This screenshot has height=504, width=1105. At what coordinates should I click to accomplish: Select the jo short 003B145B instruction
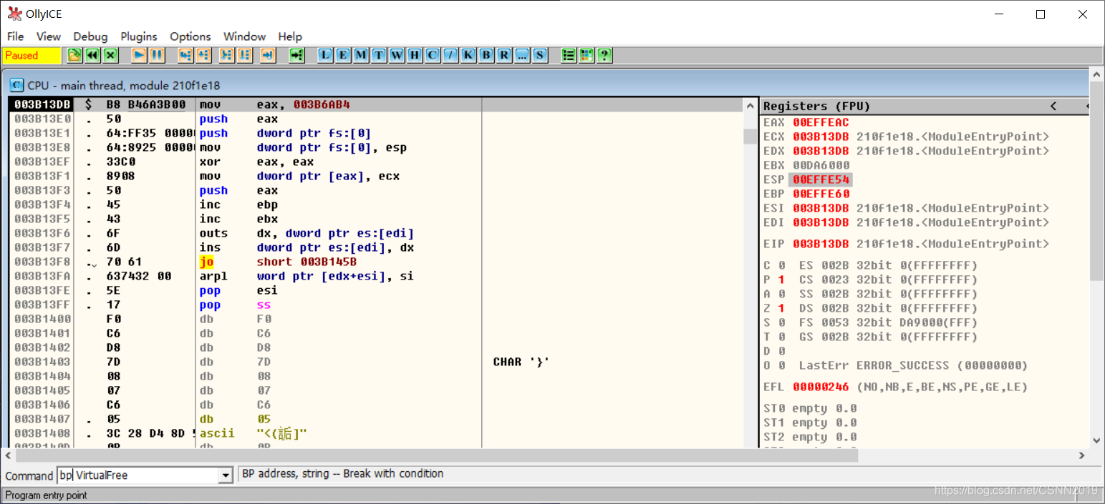[x=278, y=262]
